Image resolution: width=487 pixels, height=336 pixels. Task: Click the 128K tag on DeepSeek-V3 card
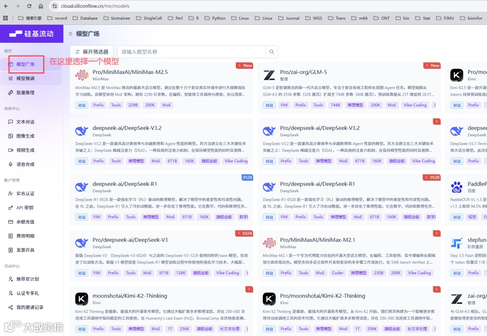tap(181, 273)
